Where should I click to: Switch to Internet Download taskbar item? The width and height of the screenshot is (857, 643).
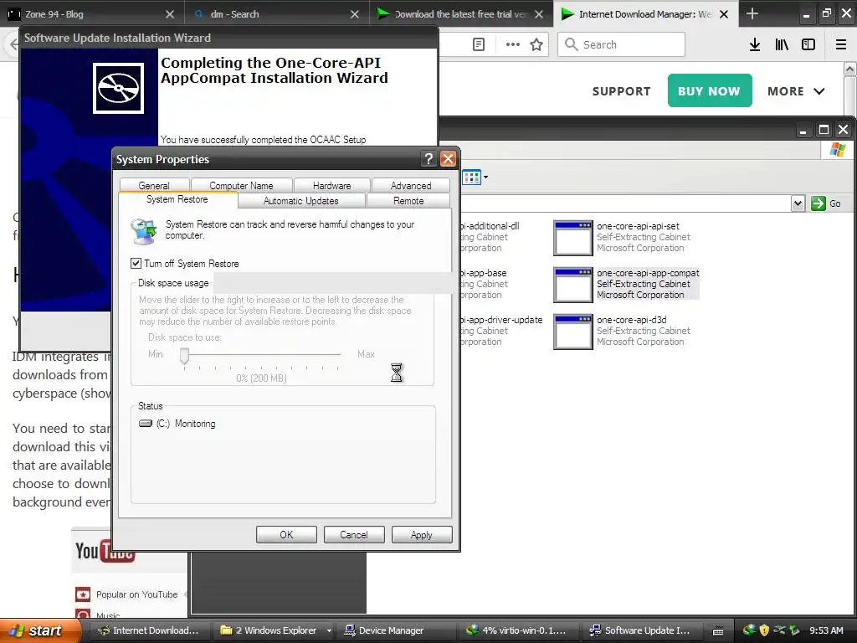click(x=149, y=630)
